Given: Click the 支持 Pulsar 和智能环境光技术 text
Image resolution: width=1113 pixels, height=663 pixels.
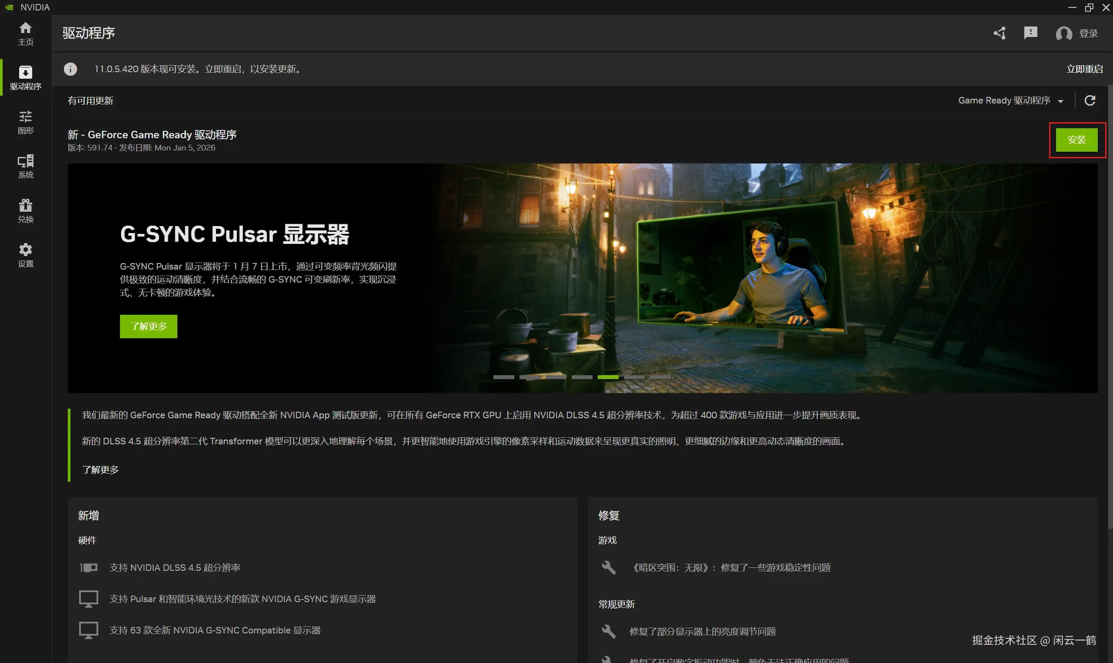Looking at the screenshot, I should (243, 599).
